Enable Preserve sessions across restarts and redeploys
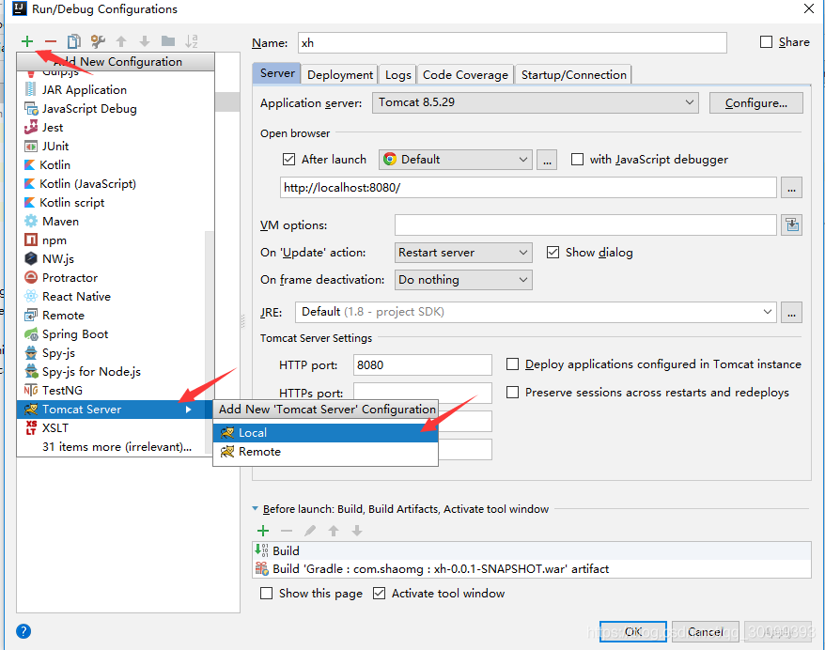Viewport: 825px width, 650px height. pos(512,393)
